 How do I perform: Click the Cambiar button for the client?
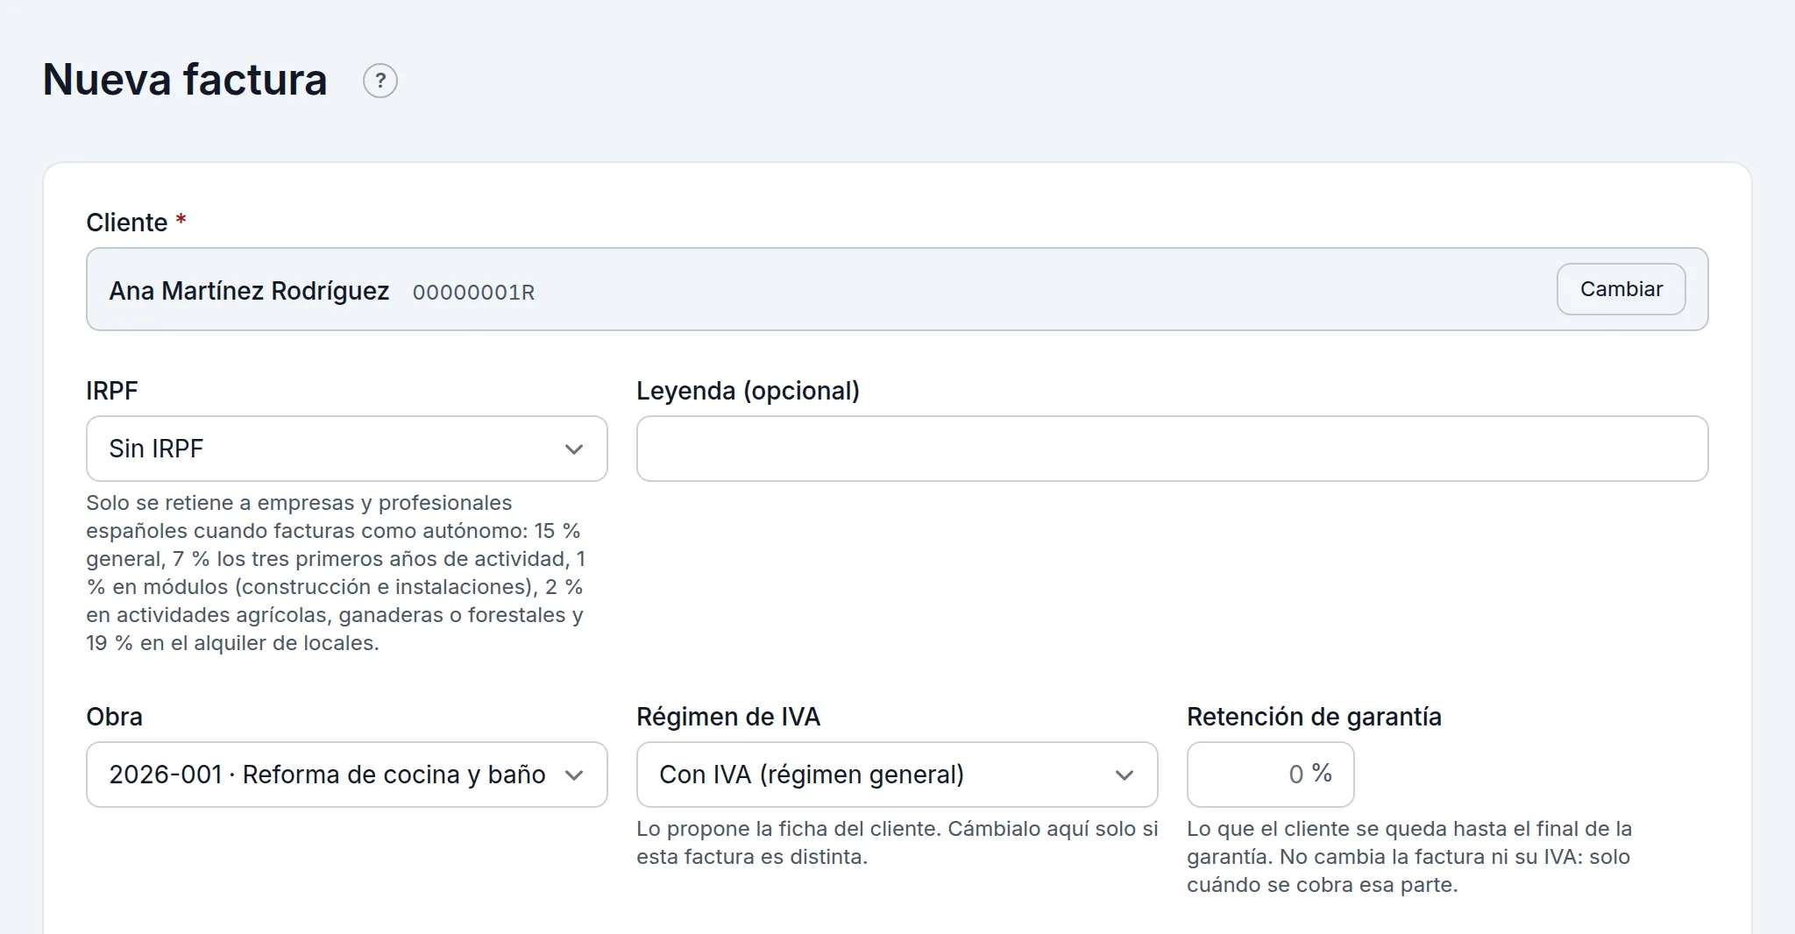[1621, 289]
